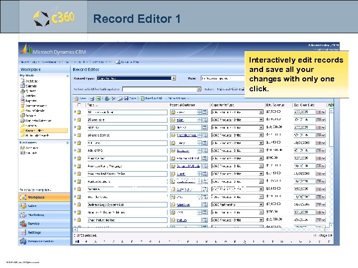Click the $500.00 revenue cell
This screenshot has height=268, width=358.
272,158
